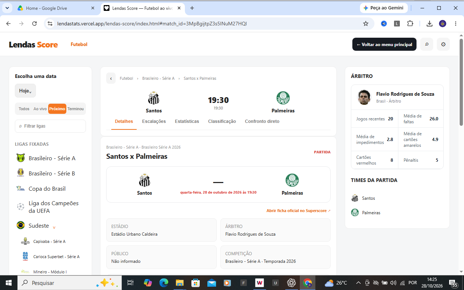Open Santos under Times da Partida

pyautogui.click(x=363, y=198)
